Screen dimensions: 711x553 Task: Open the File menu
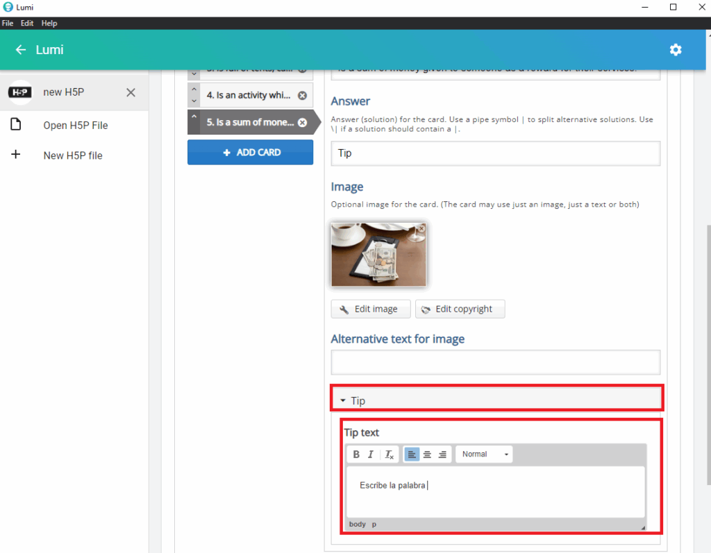point(8,23)
